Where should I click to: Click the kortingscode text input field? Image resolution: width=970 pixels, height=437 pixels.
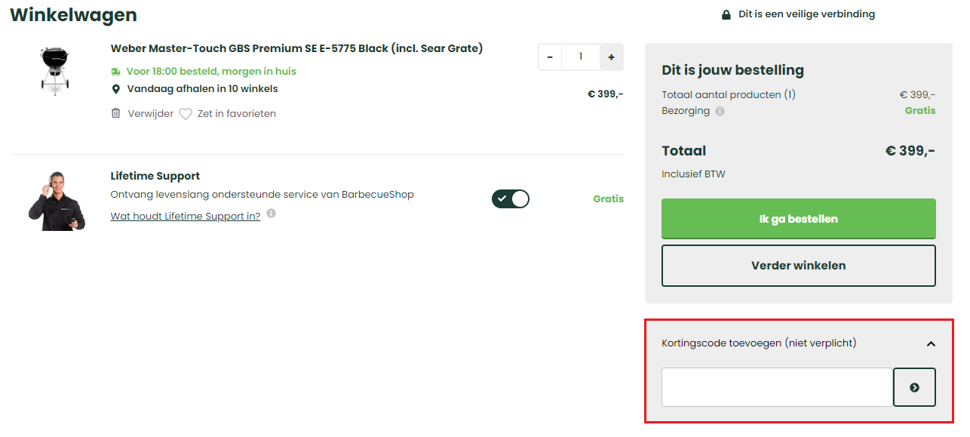tap(777, 386)
